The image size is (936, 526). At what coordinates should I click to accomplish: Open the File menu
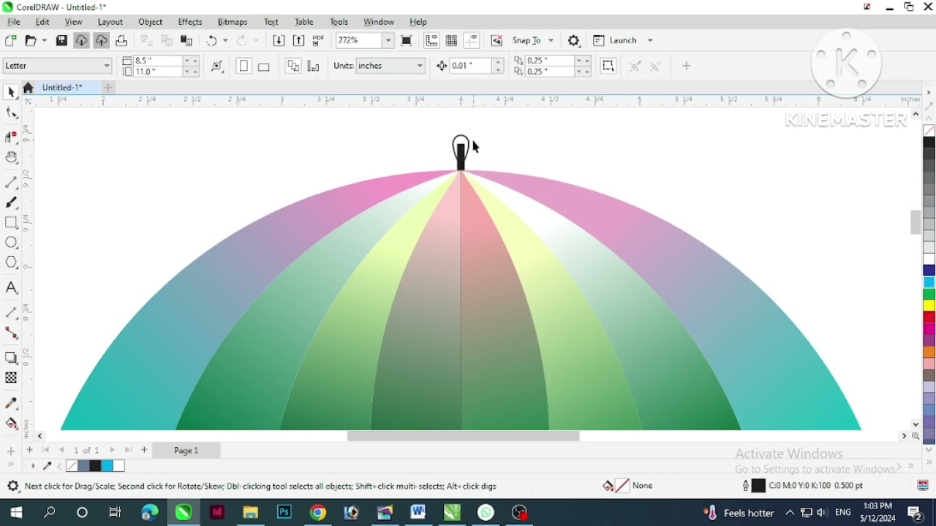[14, 22]
